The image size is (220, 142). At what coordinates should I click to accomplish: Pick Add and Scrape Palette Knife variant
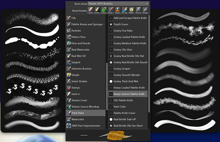128,18
